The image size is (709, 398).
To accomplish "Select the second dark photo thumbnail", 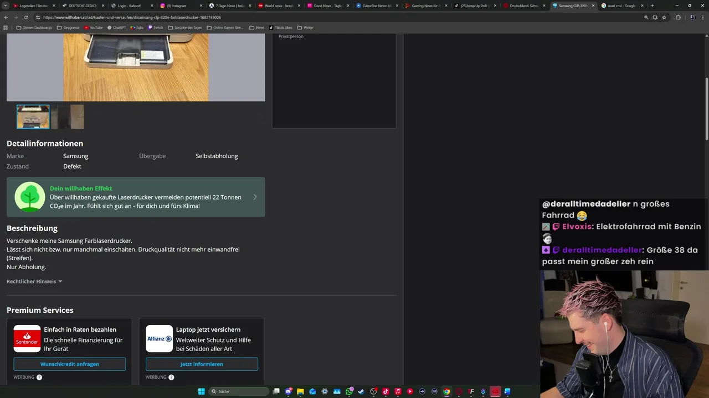I will tap(68, 117).
